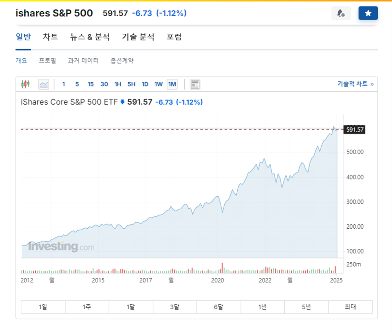Set chart range to 1일
Image resolution: width=392 pixels, height=332 pixels.
click(x=43, y=307)
